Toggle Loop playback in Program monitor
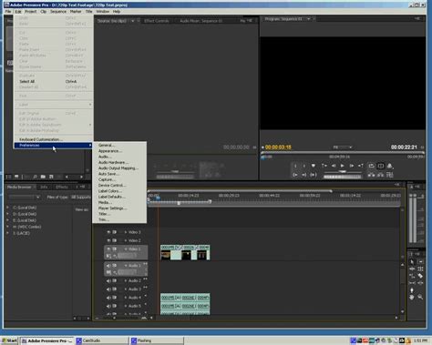Screen dimensions: 432x345 (x=372, y=166)
